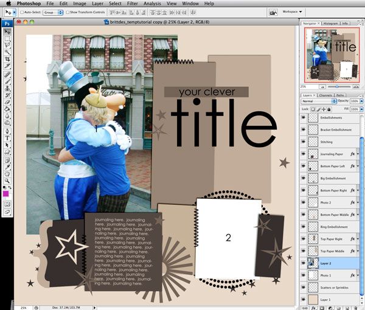
Task: Toggle visibility of Photo 2 layer
Action: pyautogui.click(x=304, y=202)
